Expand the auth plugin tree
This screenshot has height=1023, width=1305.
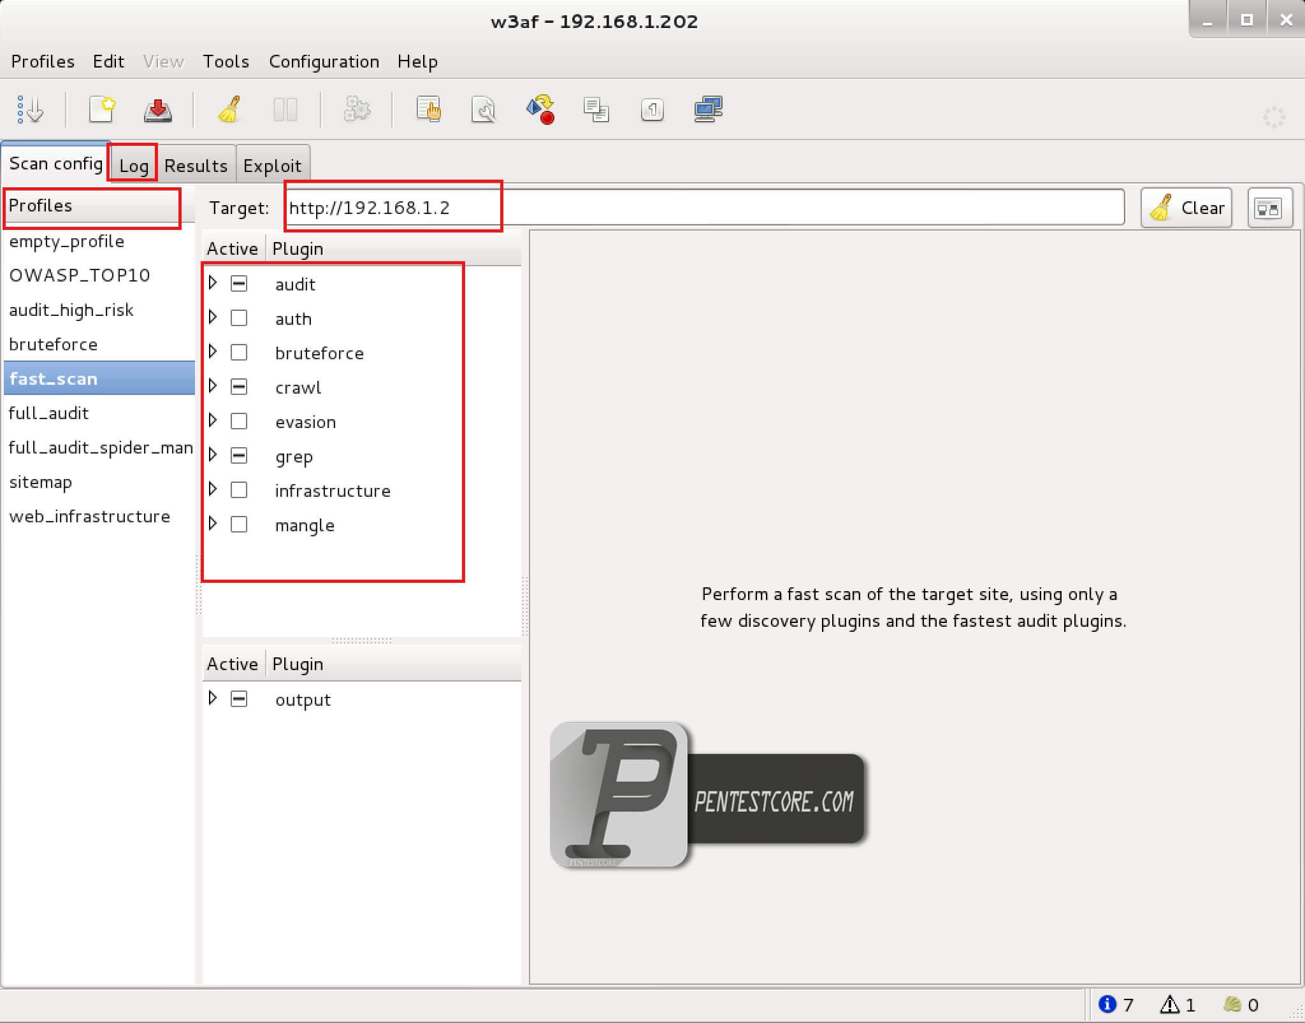[x=213, y=317]
